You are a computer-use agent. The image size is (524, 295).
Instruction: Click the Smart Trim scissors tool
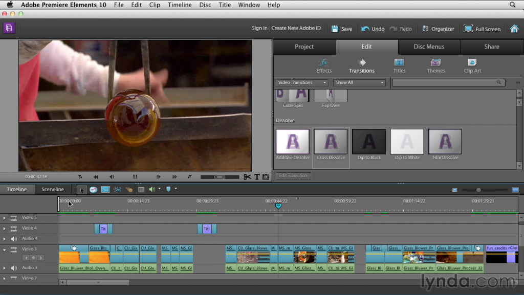point(117,190)
